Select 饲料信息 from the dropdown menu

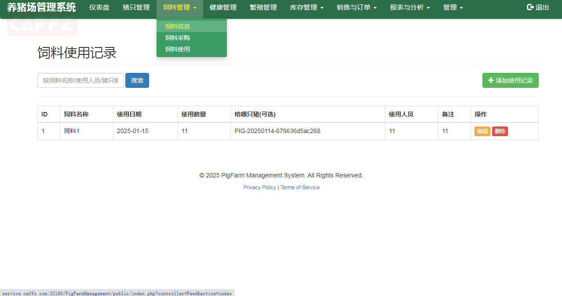tap(178, 26)
